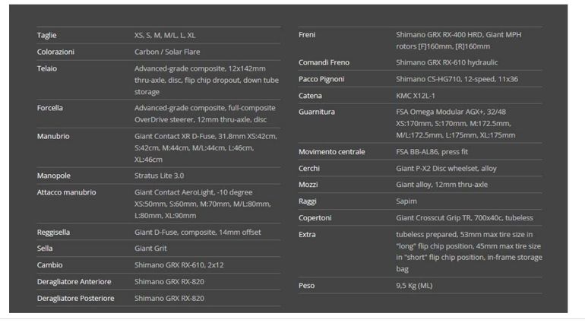Select the 'Movimento centrale' label
Image resolution: width=585 pixels, height=323 pixels.
coord(332,152)
